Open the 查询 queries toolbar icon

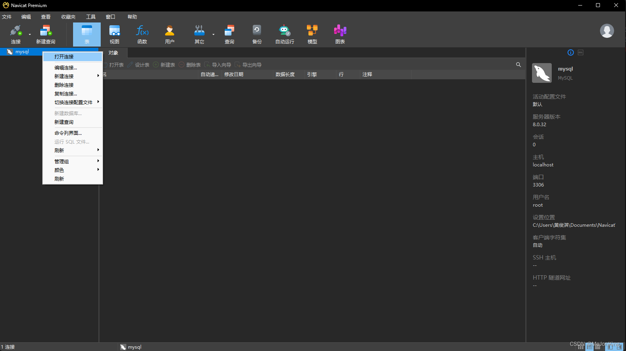[x=229, y=34]
